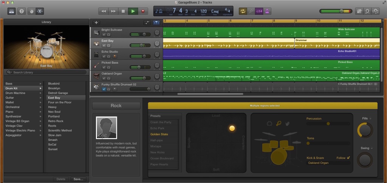Mute the Bright Suitcase track
This screenshot has width=387, height=183.
pyautogui.click(x=104, y=34)
